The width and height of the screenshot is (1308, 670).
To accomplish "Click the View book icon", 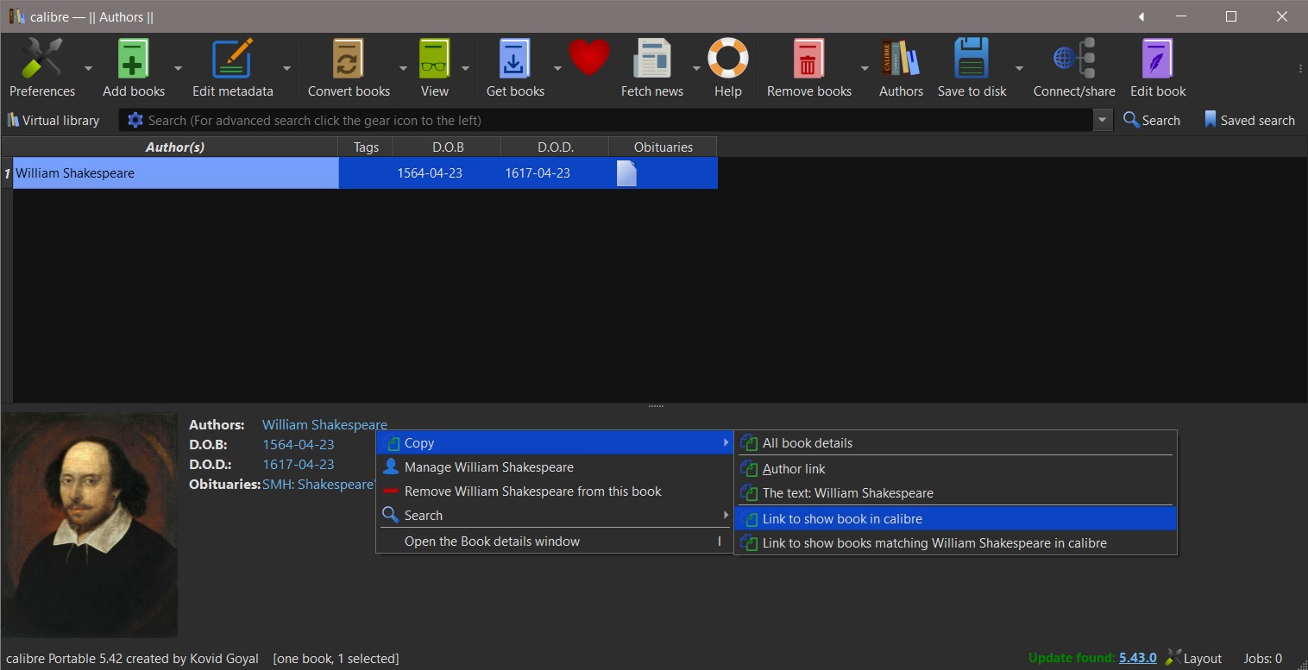I will 434,59.
